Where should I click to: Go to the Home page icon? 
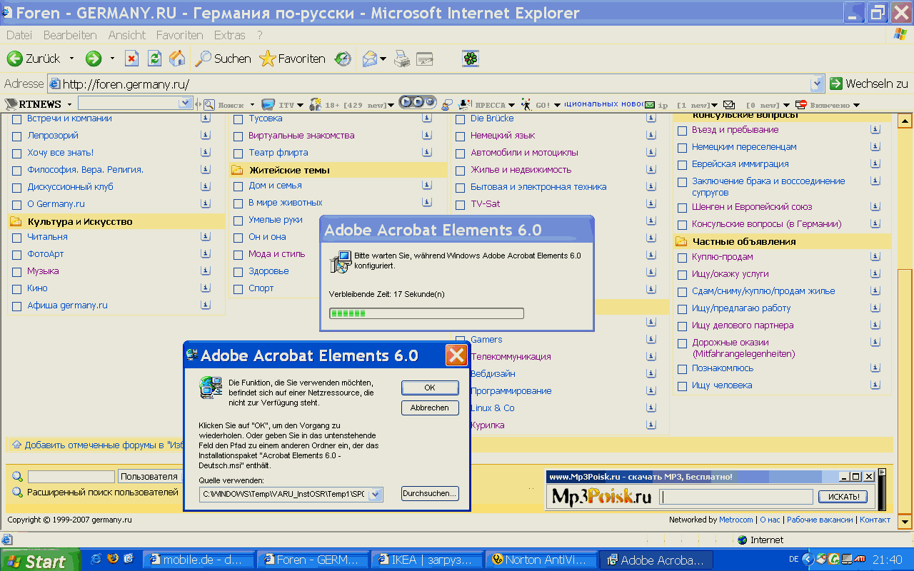177,59
